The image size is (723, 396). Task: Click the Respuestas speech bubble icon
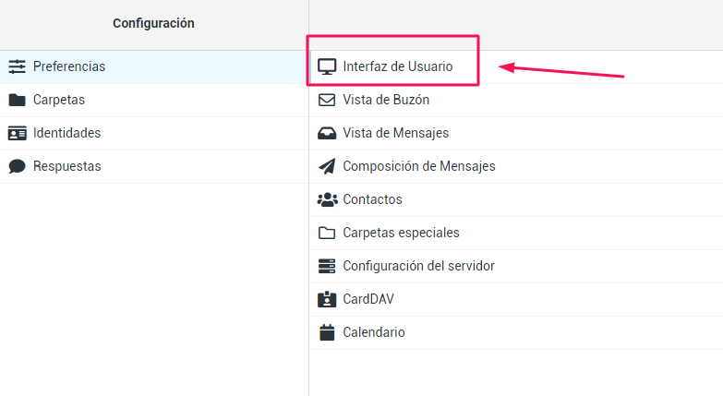pos(17,166)
